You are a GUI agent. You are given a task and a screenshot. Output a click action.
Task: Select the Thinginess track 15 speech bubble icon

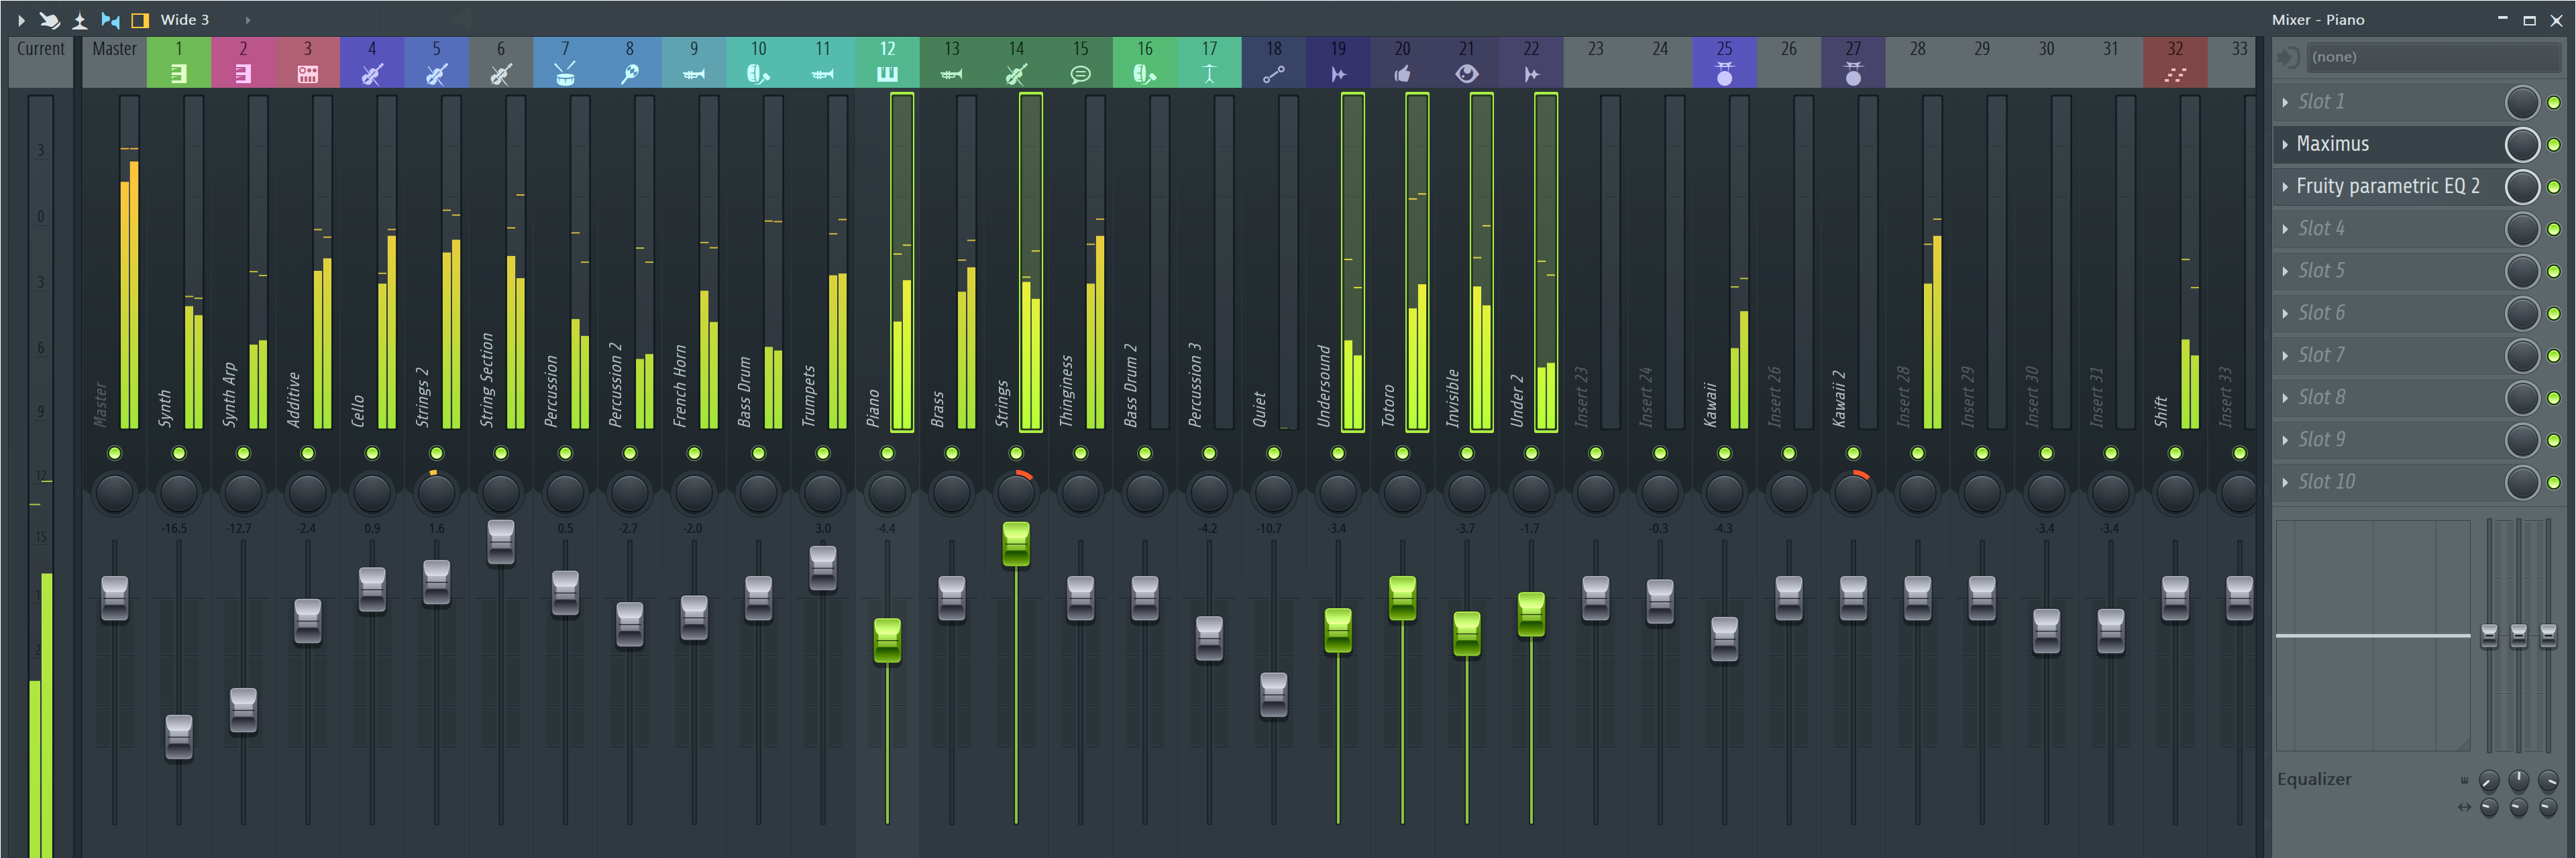[x=1080, y=74]
